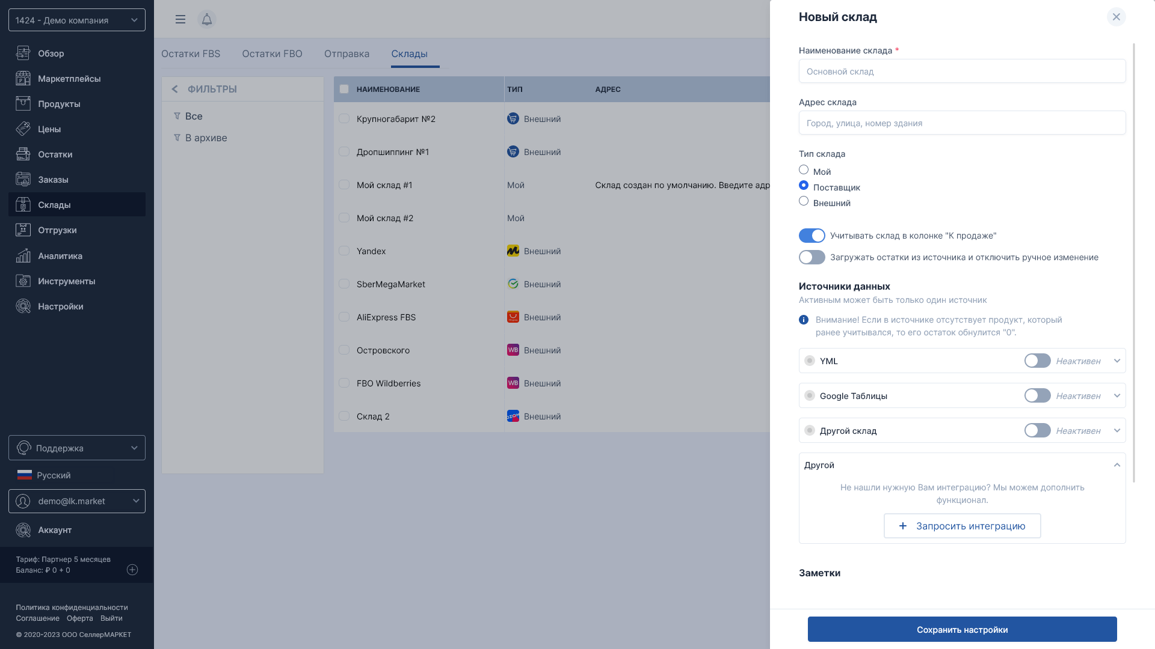The width and height of the screenshot is (1155, 649).
Task: Click filter icon beside В архиве
Action: [x=177, y=138]
